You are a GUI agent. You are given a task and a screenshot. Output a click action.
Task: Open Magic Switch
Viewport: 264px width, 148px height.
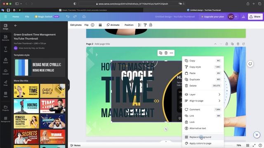coord(47,16)
